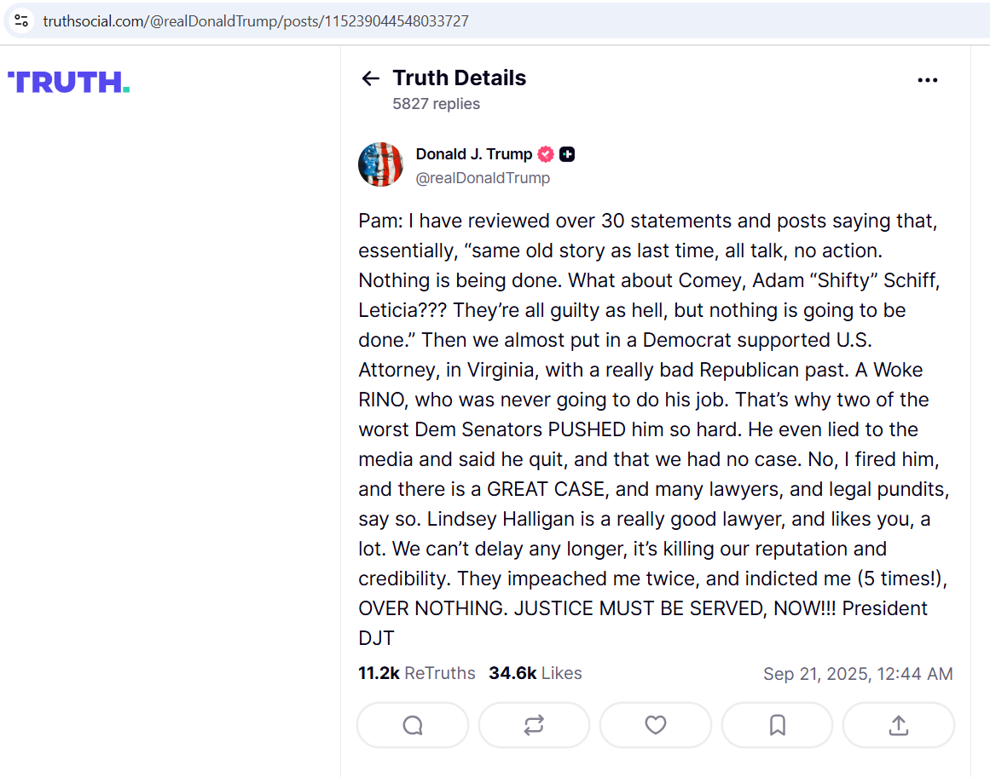Screen dimensions: 990x777
Task: Open the three-dot more options menu
Action: 927,80
